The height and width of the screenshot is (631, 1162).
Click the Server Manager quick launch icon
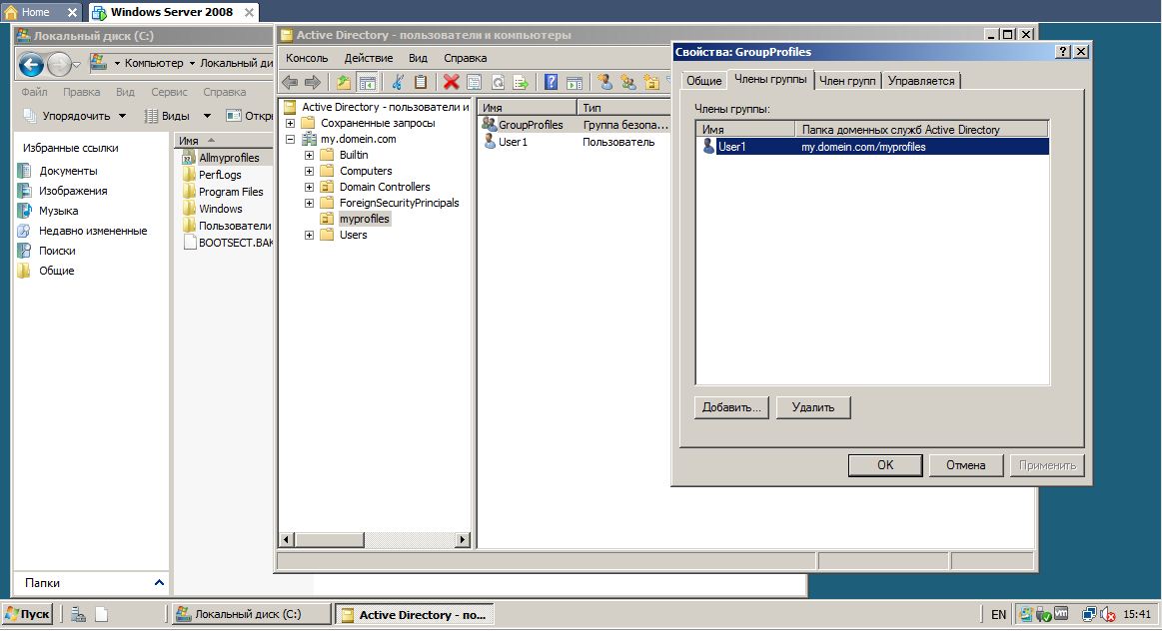[79, 614]
